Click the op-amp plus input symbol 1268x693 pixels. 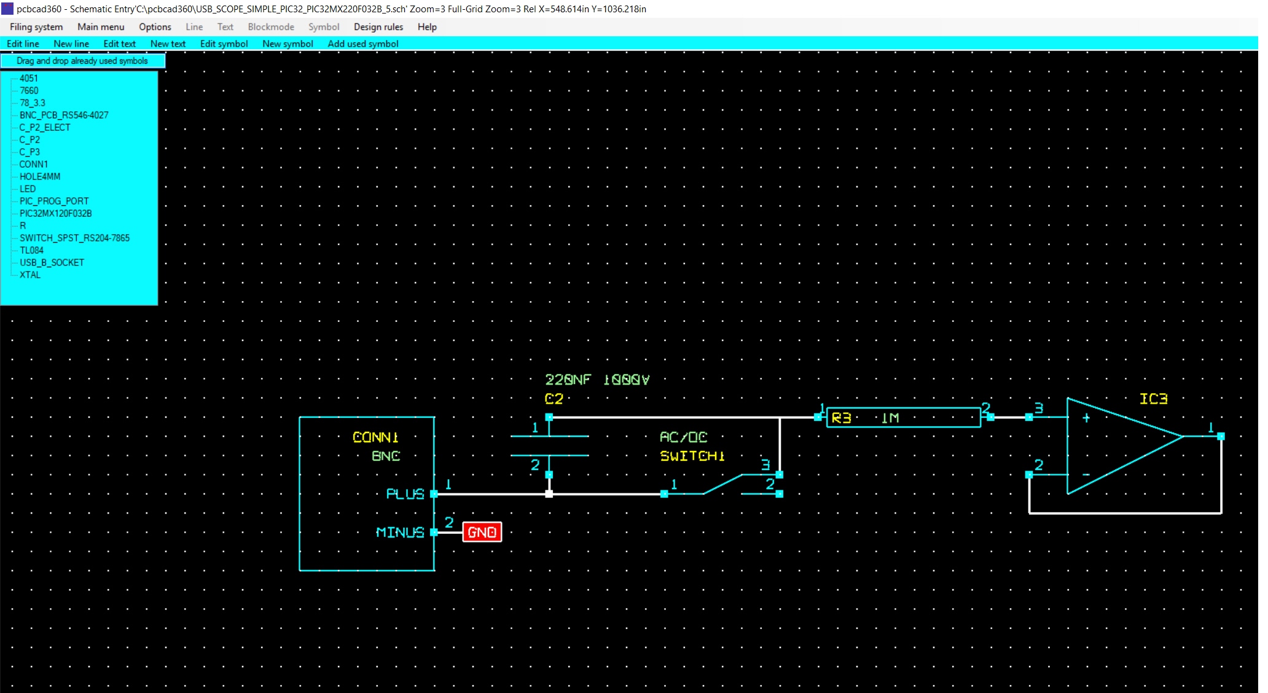[1086, 418]
